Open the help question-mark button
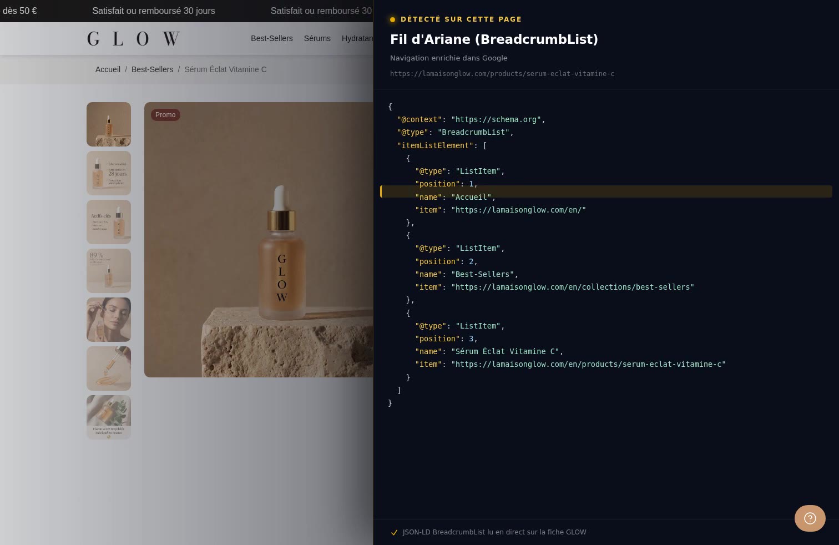The width and height of the screenshot is (839, 545). (x=810, y=518)
